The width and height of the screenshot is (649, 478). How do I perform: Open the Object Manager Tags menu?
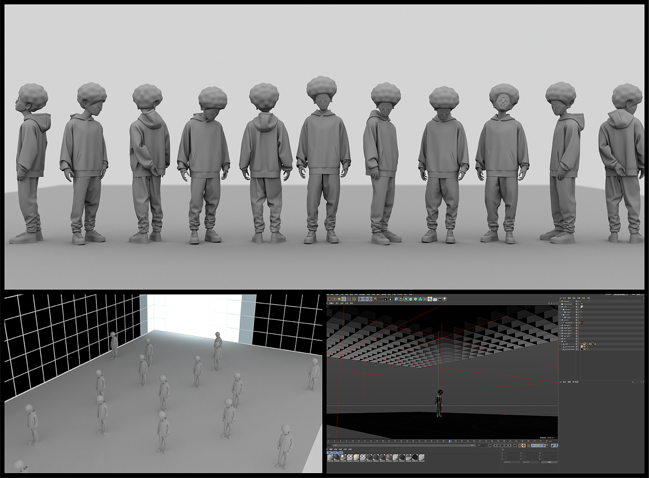click(583, 298)
